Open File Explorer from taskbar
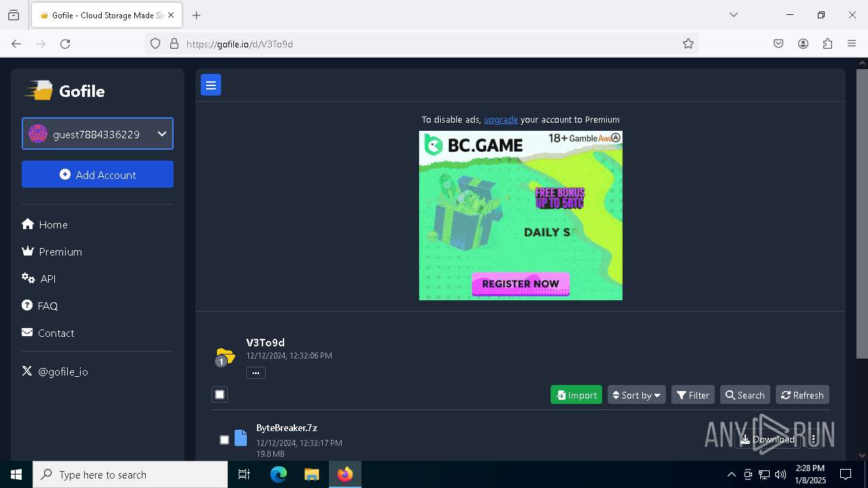Viewport: 868px width, 488px height. (x=311, y=474)
